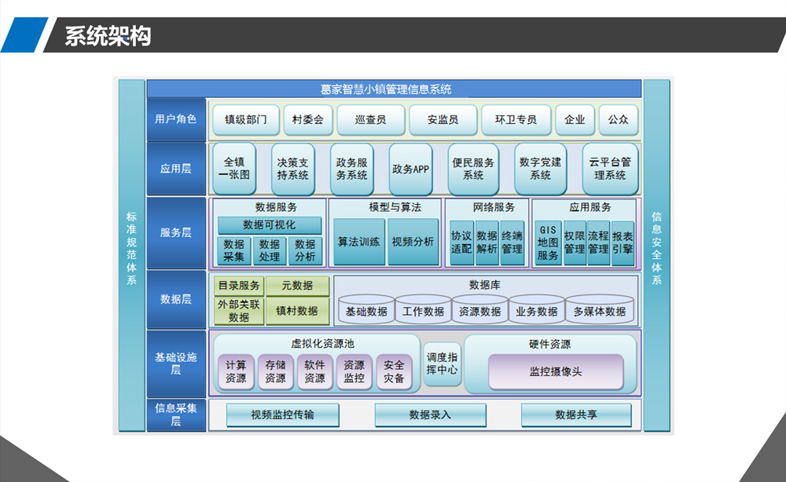Screen dimensions: 786x482
Task: Select the 多媒体数据 database cylinder
Action: [x=599, y=311]
